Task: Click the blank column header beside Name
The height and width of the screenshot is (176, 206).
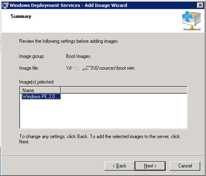Action: click(124, 90)
